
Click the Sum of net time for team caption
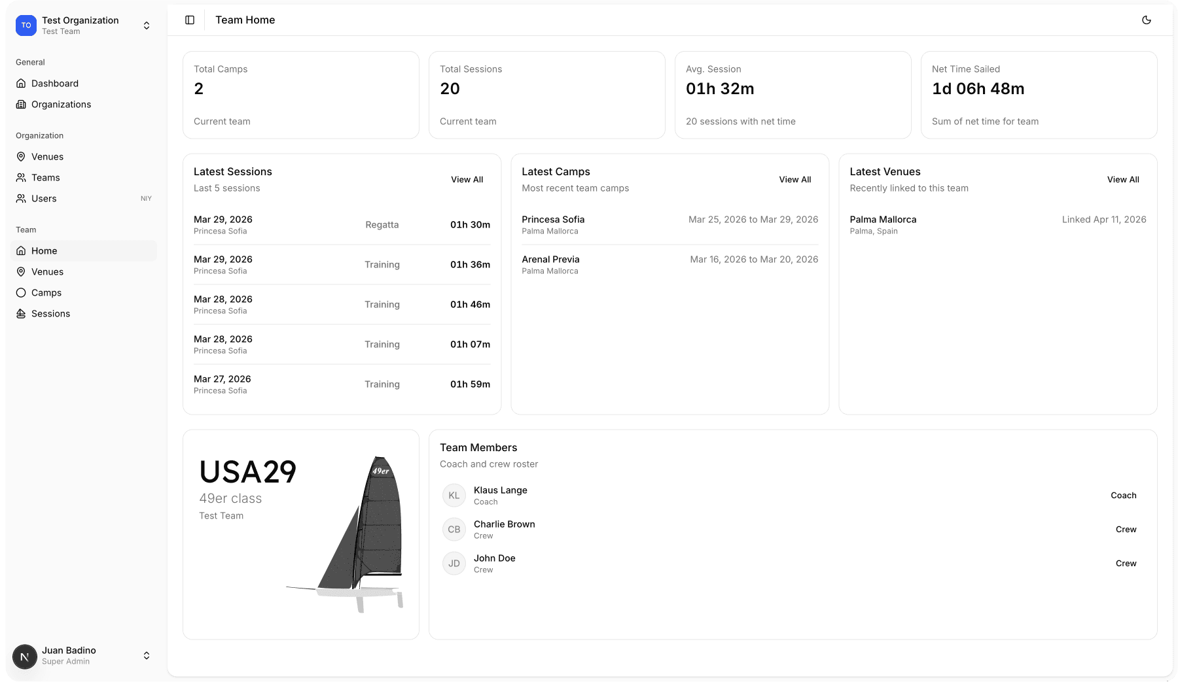click(985, 122)
